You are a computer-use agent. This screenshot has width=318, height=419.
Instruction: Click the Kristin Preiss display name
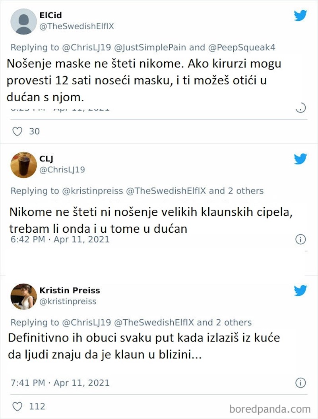tap(70, 290)
